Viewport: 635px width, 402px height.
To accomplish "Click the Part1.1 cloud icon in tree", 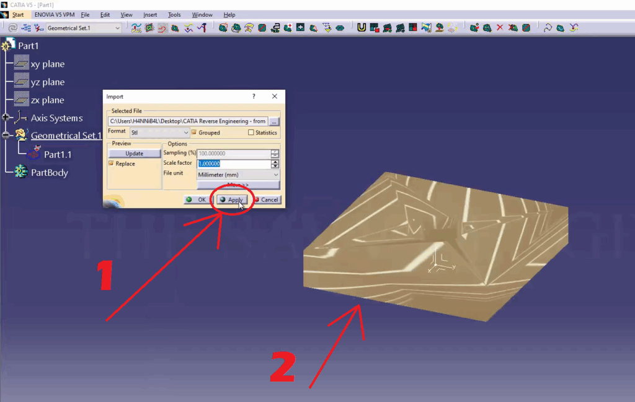I will pos(35,154).
